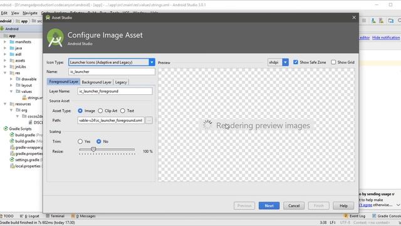The height and width of the screenshot is (226, 401).
Task: Click the Next button
Action: coord(269,206)
